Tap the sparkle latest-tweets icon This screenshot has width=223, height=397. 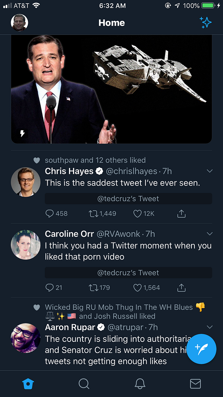click(206, 22)
